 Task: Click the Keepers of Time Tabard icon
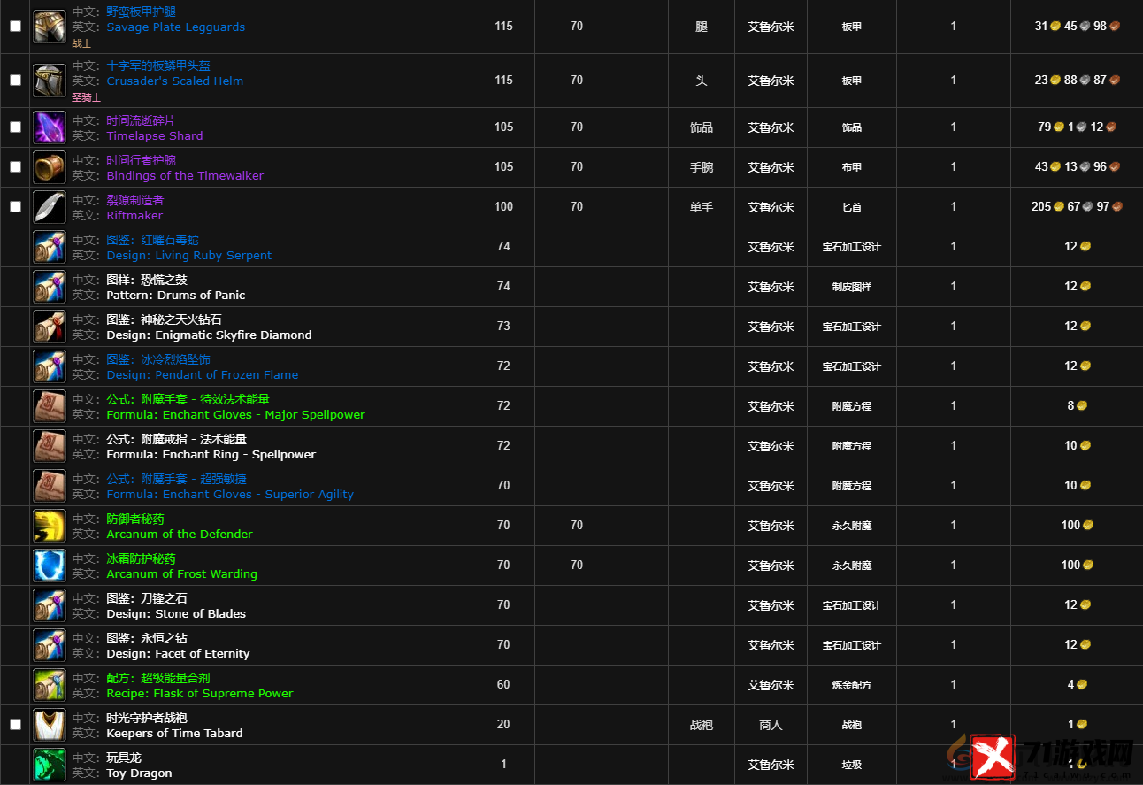coord(50,725)
